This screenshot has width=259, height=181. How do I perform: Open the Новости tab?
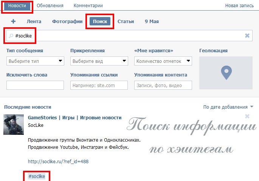click(x=17, y=6)
